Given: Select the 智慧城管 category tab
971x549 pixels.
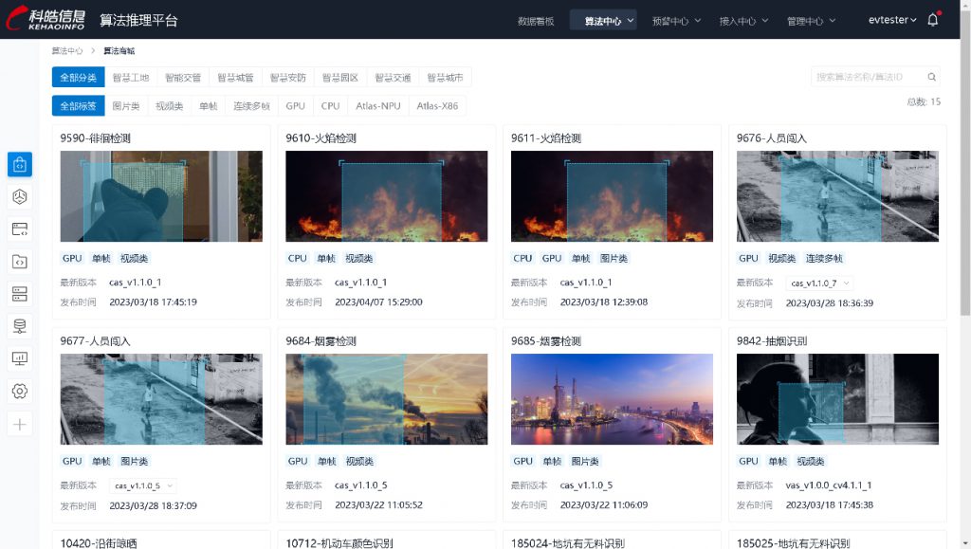Looking at the screenshot, I should (235, 78).
